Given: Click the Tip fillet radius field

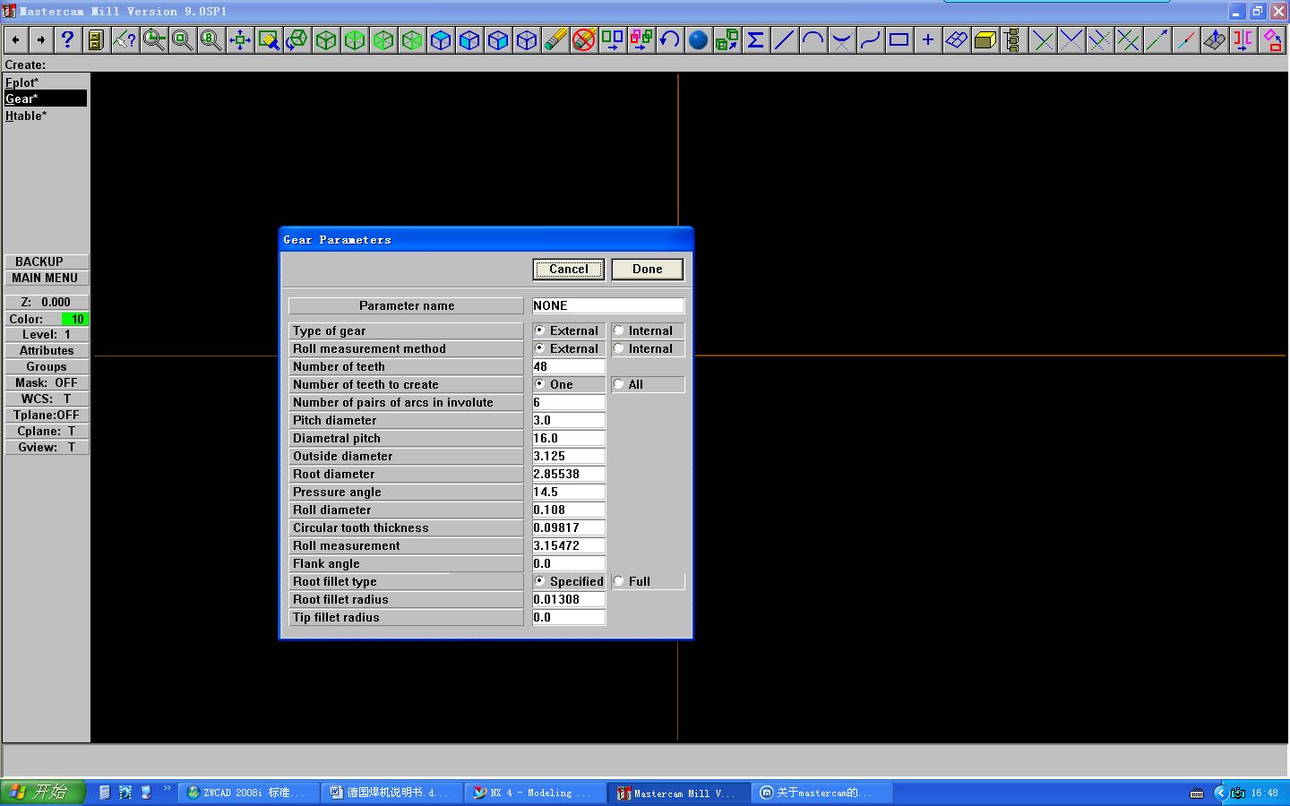Looking at the screenshot, I should tap(569, 617).
